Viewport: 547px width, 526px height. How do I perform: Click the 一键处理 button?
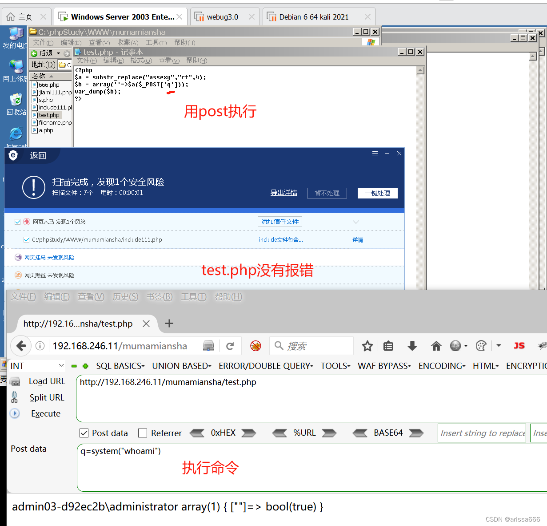(378, 193)
